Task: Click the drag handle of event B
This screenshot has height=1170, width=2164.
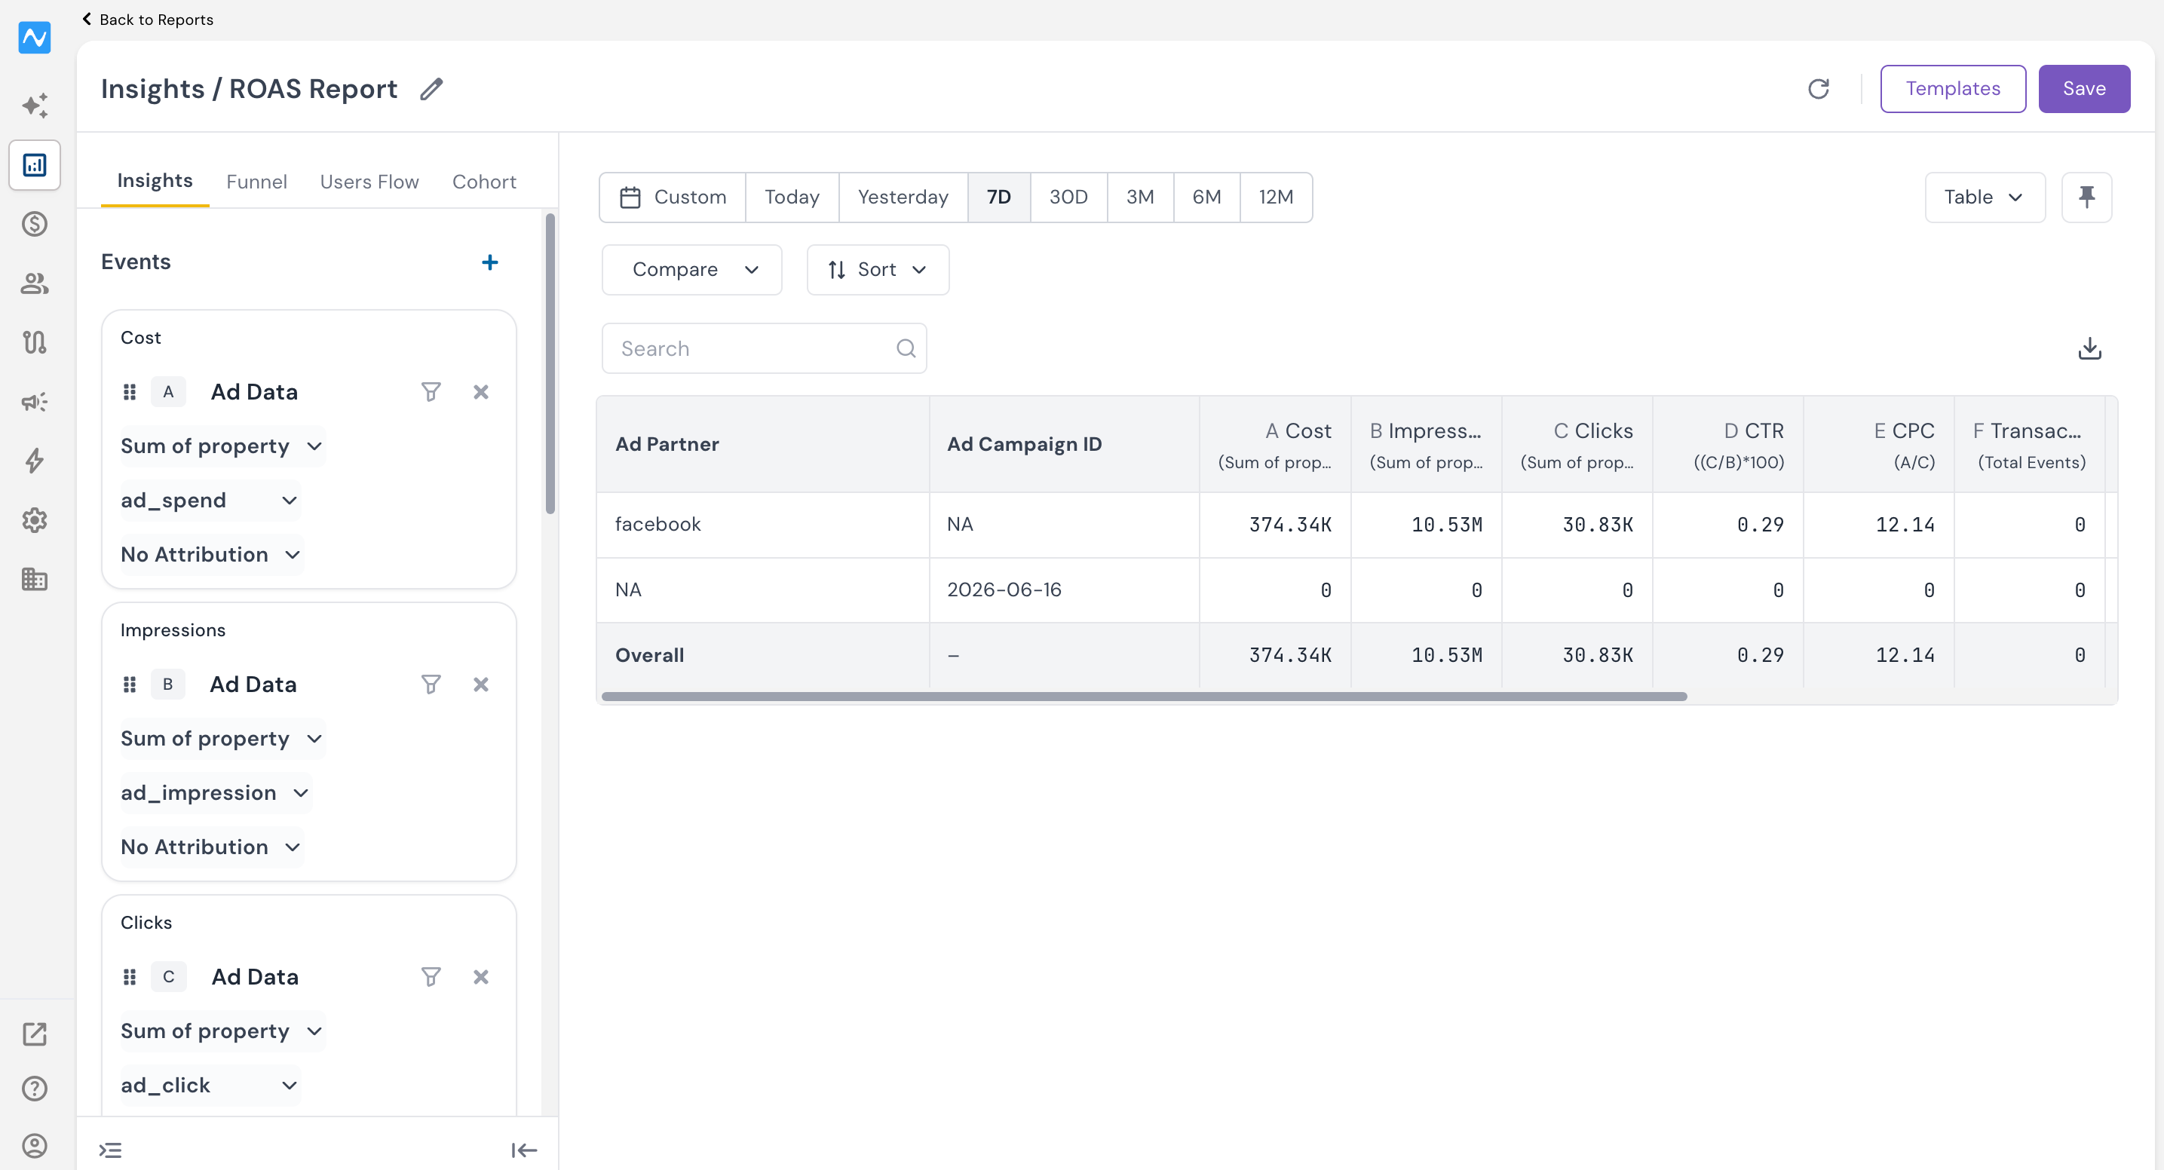Action: click(x=130, y=685)
